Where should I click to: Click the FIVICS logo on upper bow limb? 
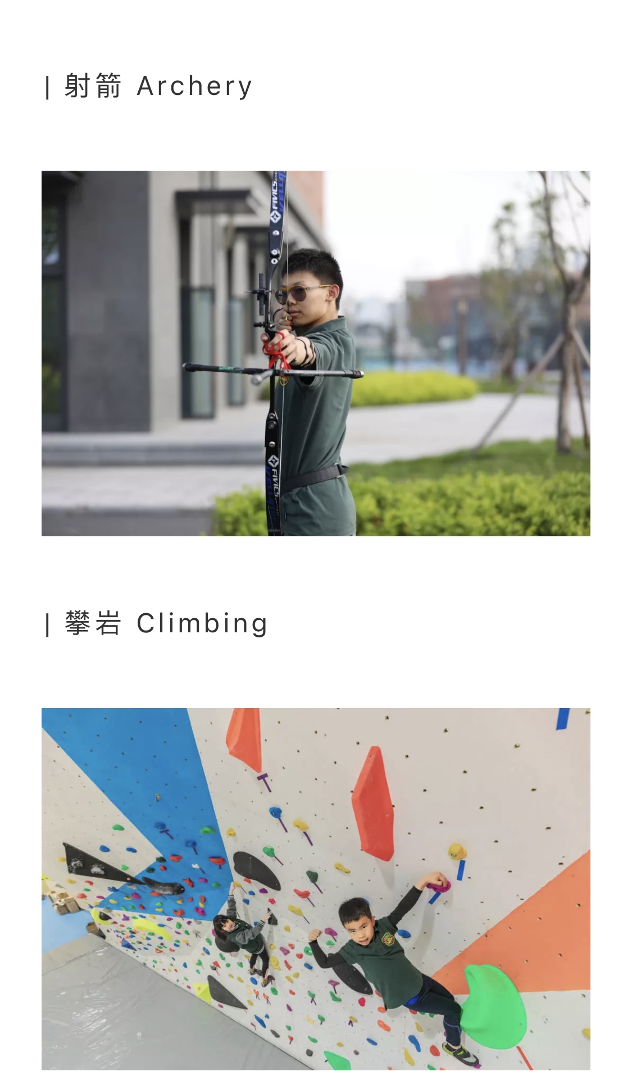click(275, 202)
